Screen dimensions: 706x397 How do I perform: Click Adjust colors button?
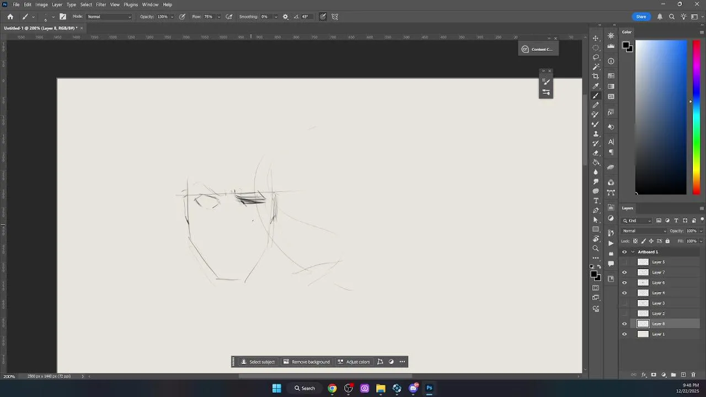(354, 362)
